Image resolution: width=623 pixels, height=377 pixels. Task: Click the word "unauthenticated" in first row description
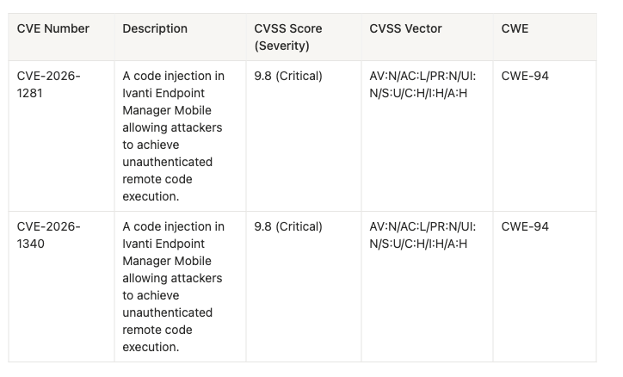pos(168,162)
